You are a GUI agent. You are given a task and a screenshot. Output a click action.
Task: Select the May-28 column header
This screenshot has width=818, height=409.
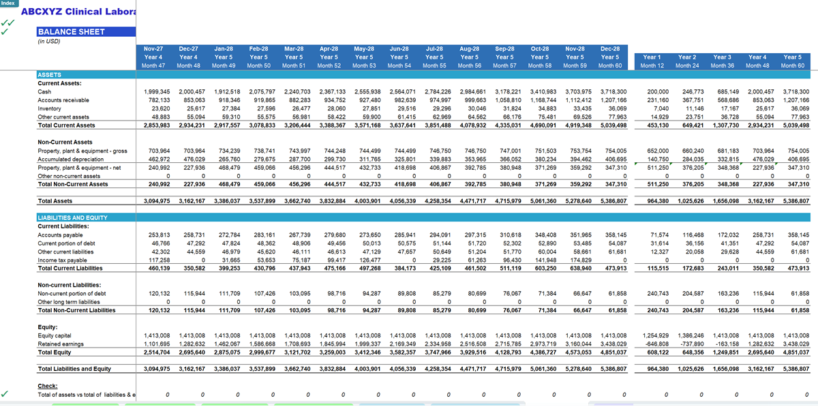point(365,49)
